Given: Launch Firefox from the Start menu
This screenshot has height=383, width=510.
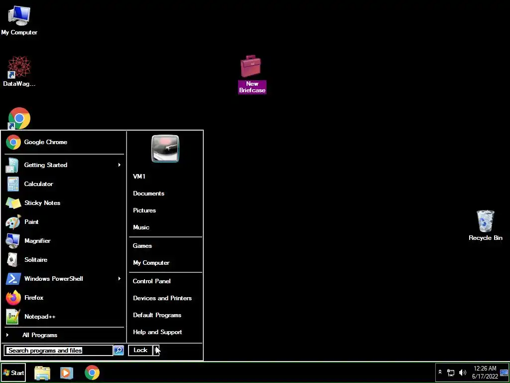Looking at the screenshot, I should point(64,298).
